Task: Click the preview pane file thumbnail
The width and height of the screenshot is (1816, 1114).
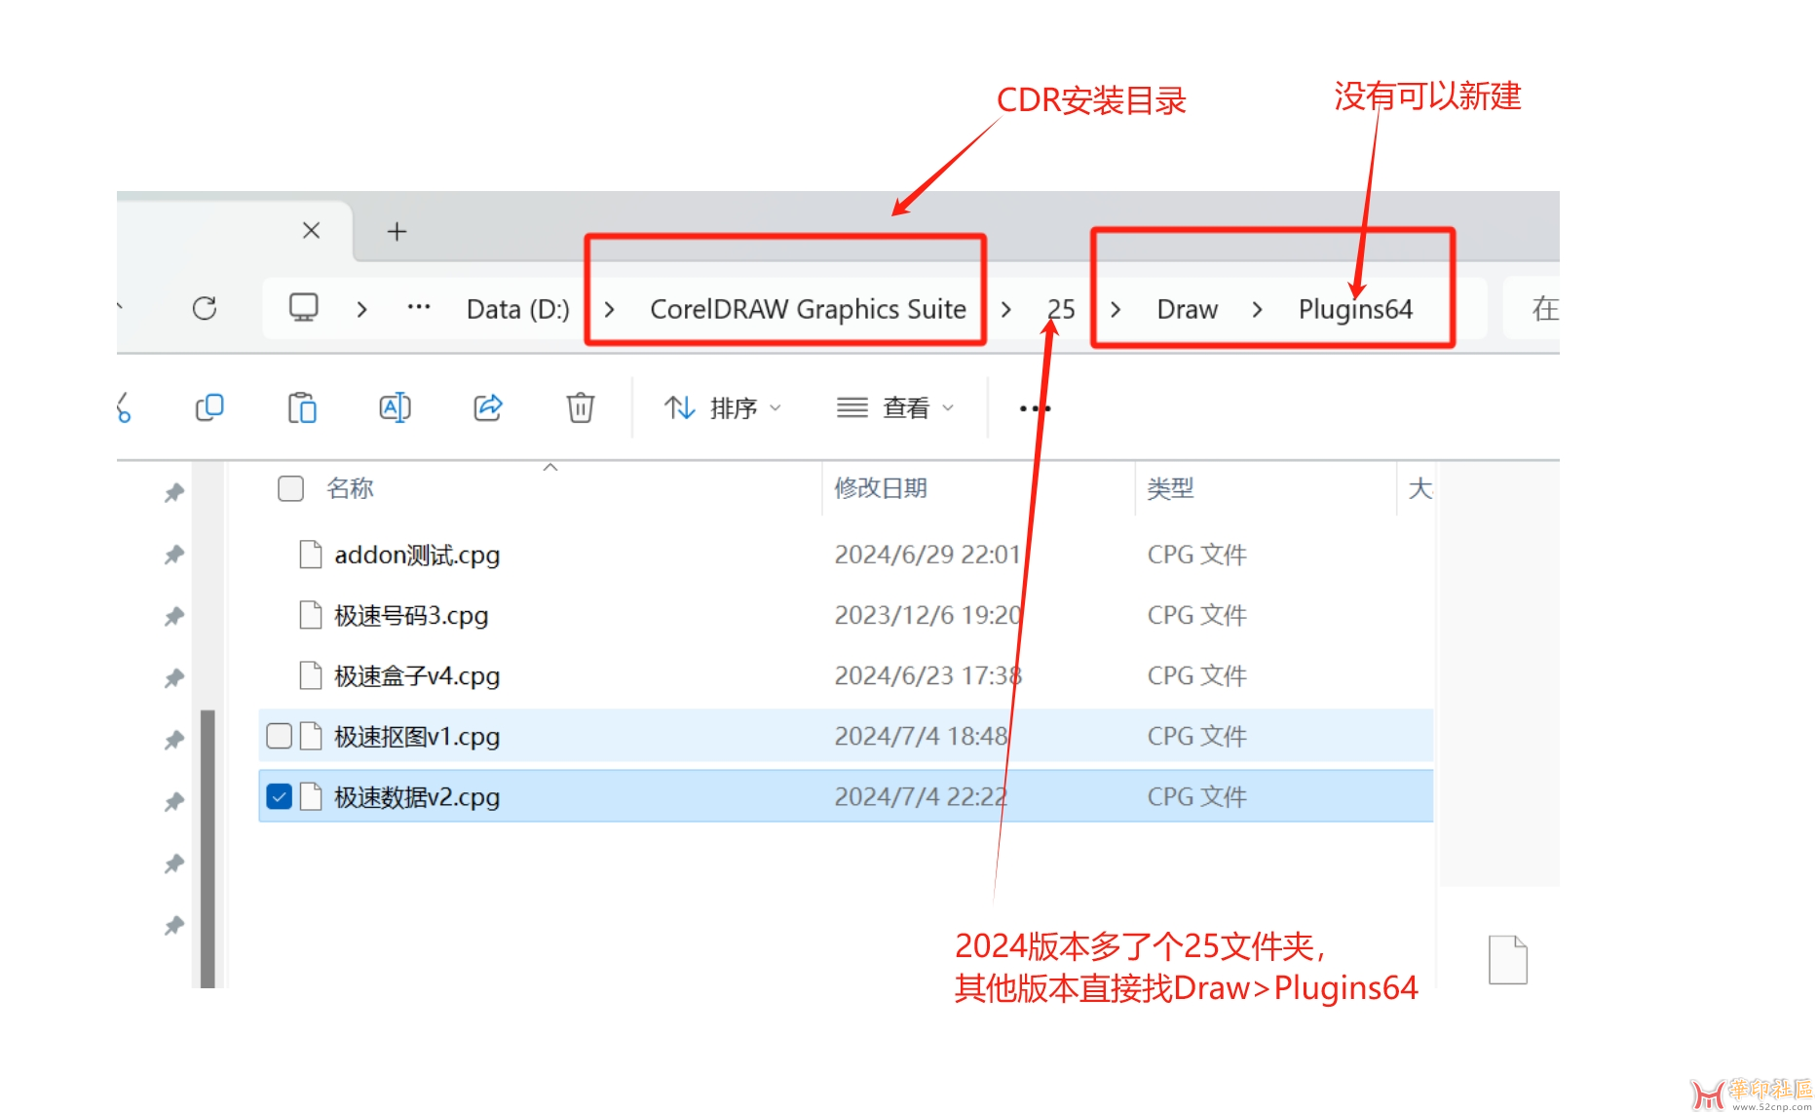Action: click(1508, 960)
